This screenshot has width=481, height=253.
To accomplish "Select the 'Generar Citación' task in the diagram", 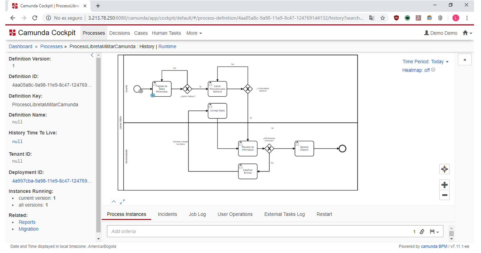I will (304, 149).
